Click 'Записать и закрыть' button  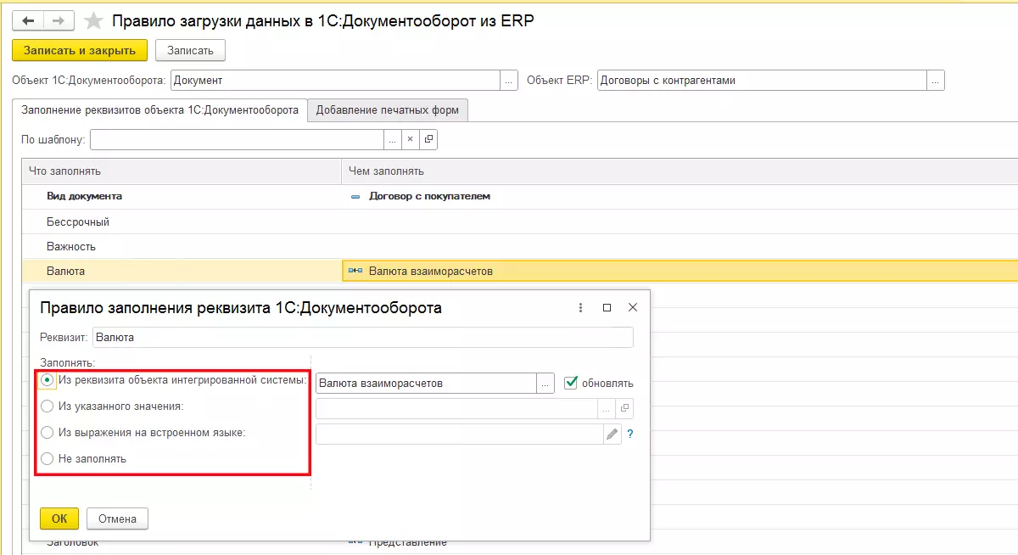80,50
